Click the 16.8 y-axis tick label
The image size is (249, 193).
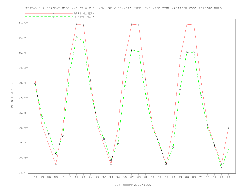tap(22, 113)
